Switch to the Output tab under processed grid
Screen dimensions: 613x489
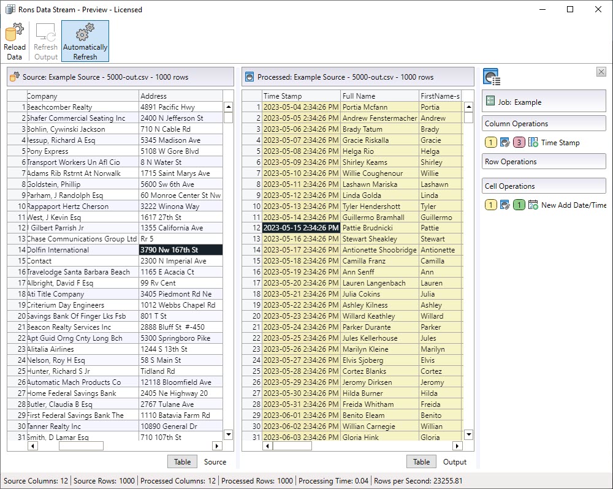pyautogui.click(x=454, y=462)
